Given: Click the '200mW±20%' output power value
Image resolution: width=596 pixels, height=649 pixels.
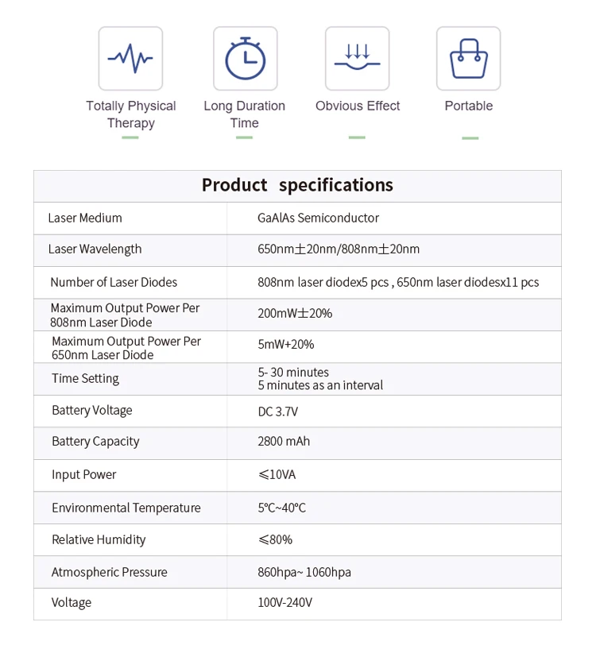Looking at the screenshot, I should (295, 314).
